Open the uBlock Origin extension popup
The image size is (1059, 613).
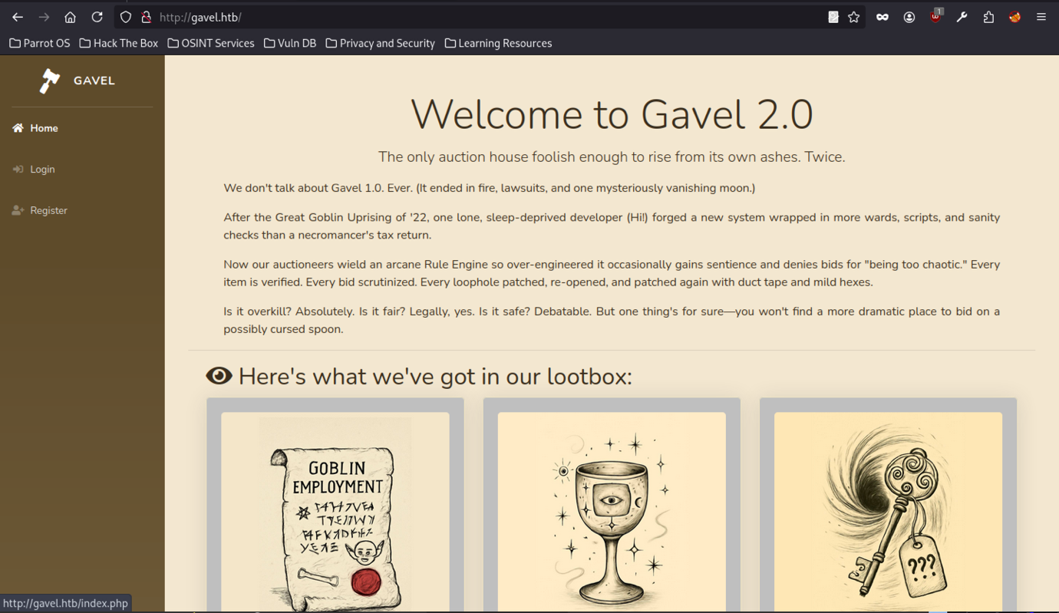pos(935,17)
